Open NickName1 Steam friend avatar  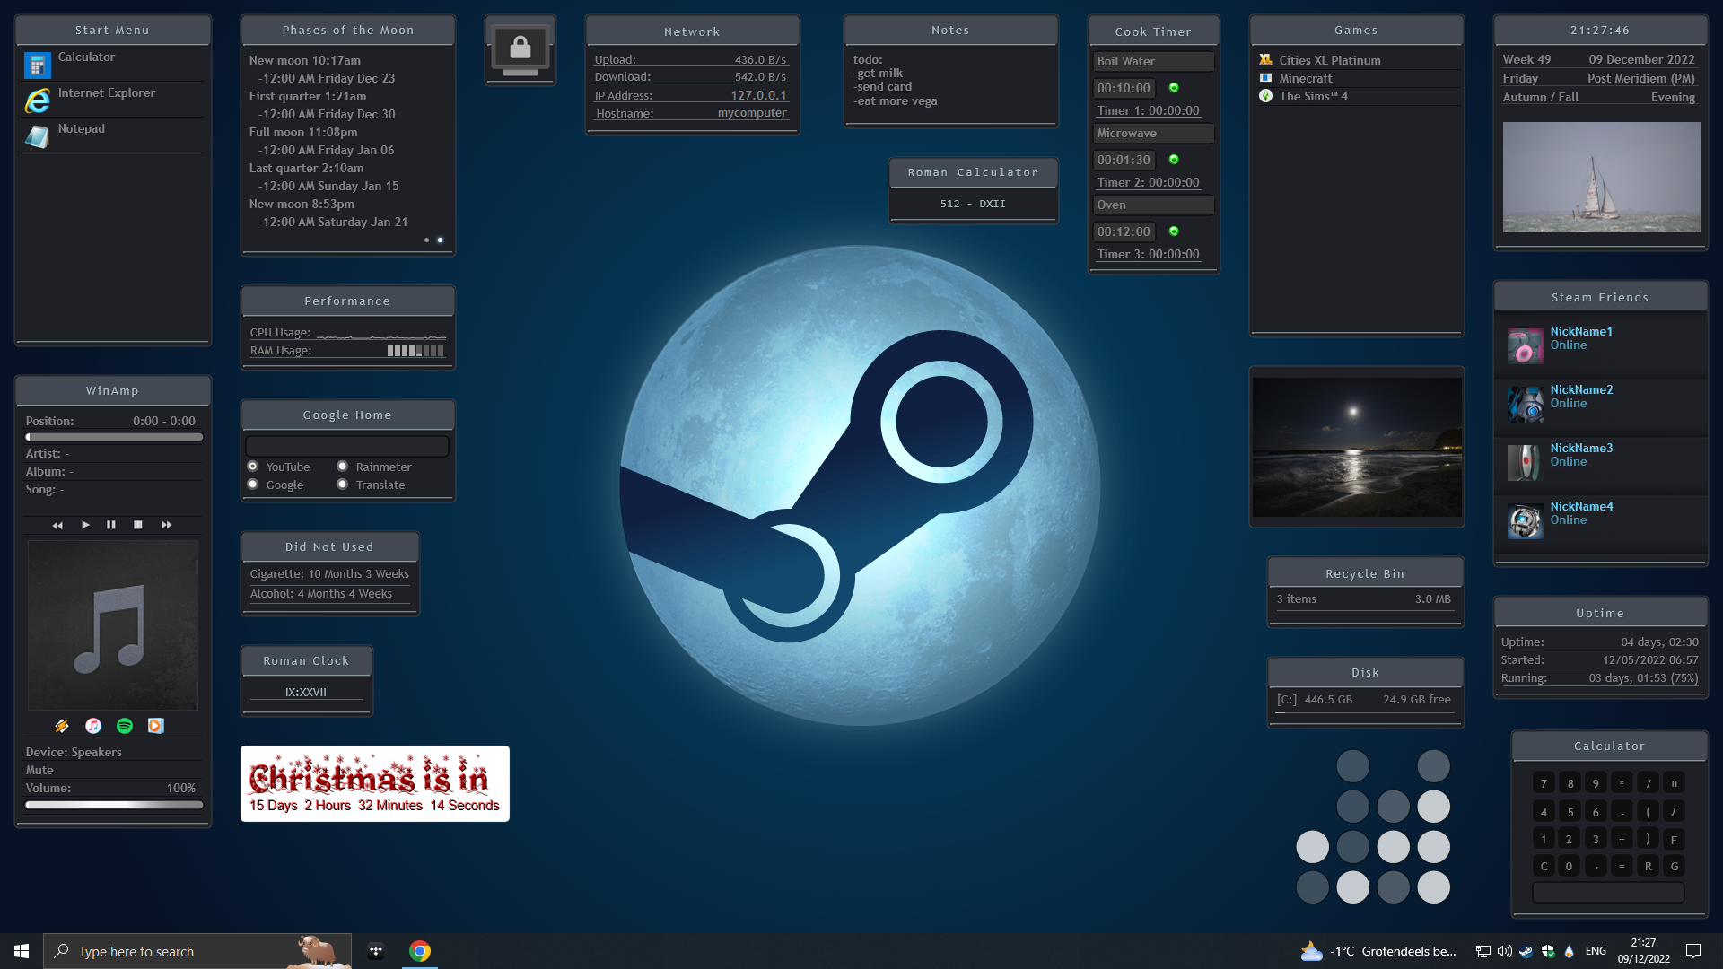tap(1525, 345)
